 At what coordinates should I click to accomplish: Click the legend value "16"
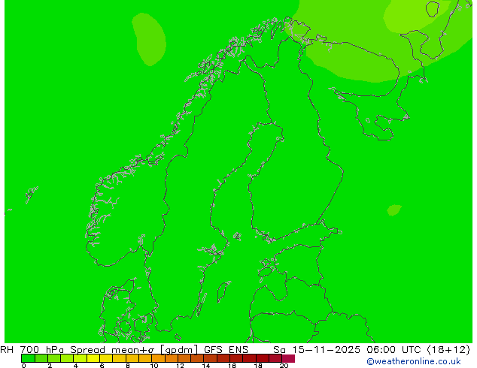click(x=232, y=366)
